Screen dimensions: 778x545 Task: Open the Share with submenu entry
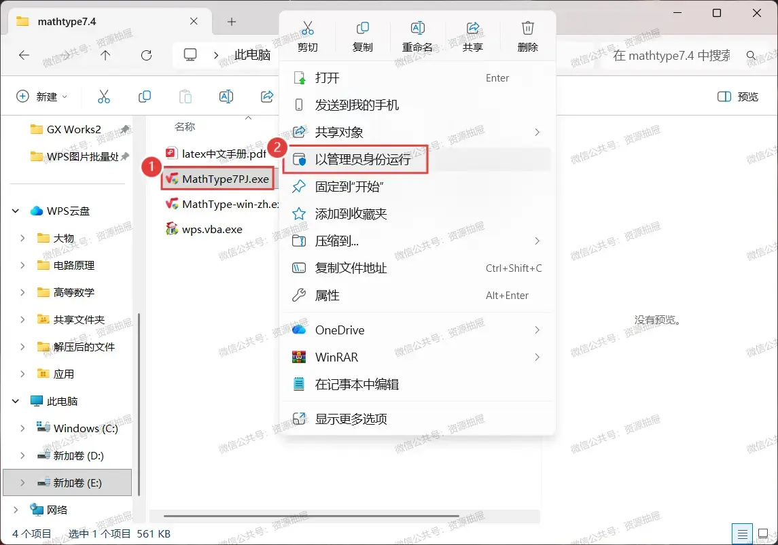click(417, 132)
